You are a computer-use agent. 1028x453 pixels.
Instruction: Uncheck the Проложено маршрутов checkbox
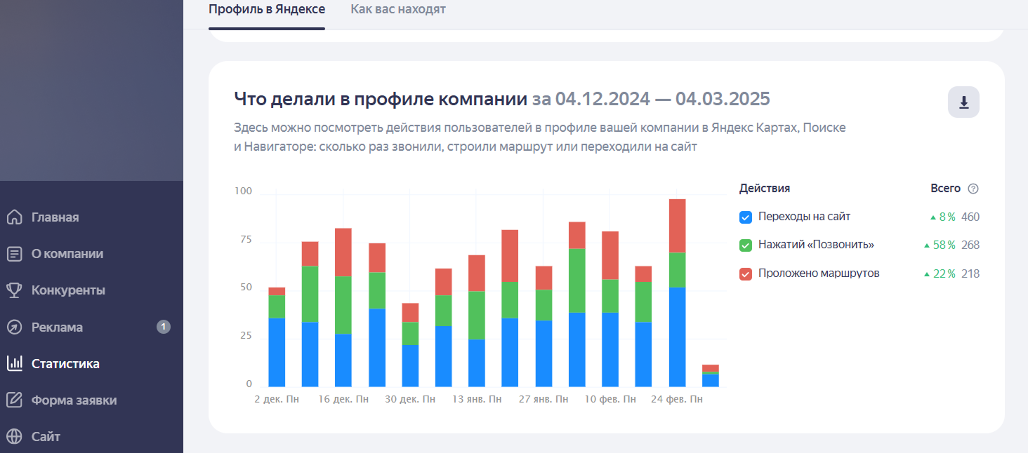click(746, 273)
